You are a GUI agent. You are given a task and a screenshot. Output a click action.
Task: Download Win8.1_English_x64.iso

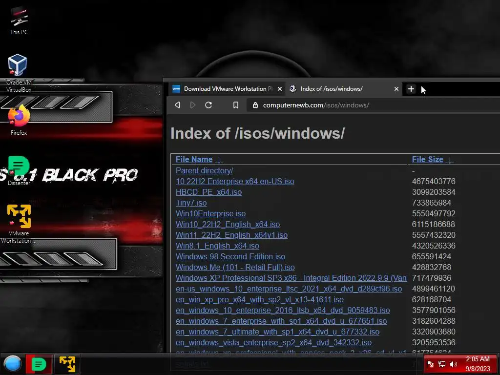(x=217, y=246)
